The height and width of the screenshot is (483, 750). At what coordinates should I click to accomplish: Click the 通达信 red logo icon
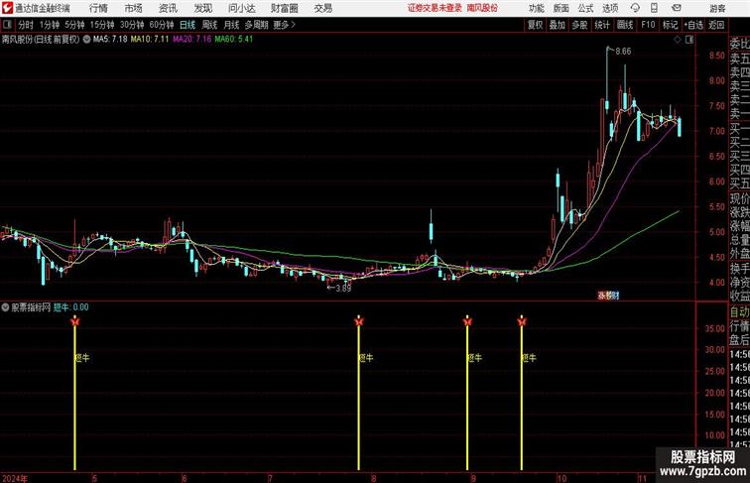pos(7,8)
